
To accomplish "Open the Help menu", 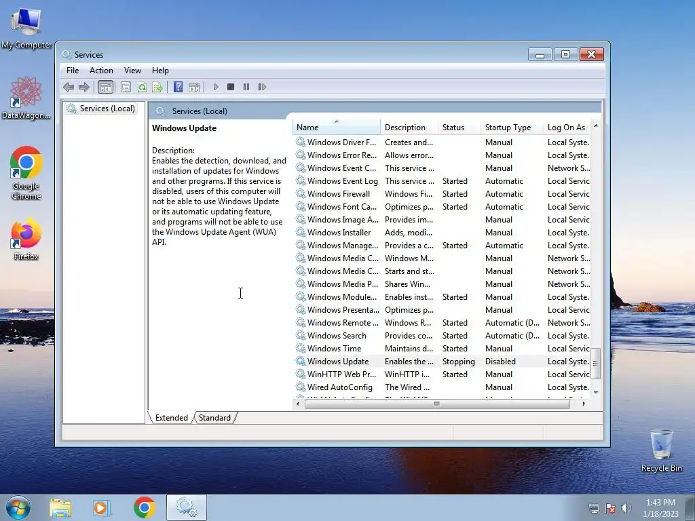I will [160, 71].
